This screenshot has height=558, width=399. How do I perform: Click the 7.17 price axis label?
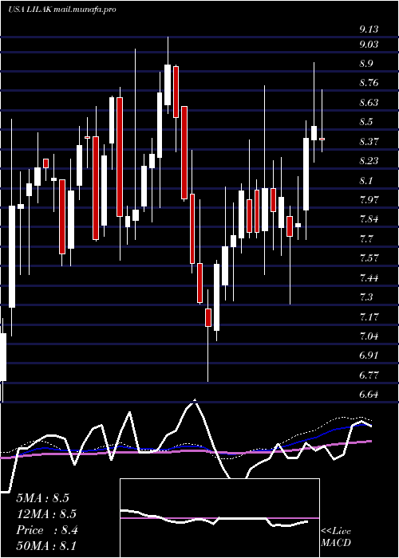[369, 316]
